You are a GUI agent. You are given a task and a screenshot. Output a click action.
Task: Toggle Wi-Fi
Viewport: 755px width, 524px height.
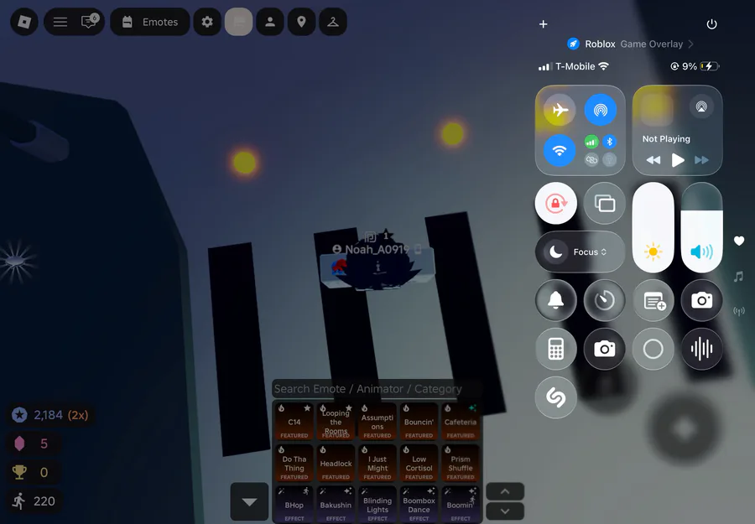coord(560,151)
